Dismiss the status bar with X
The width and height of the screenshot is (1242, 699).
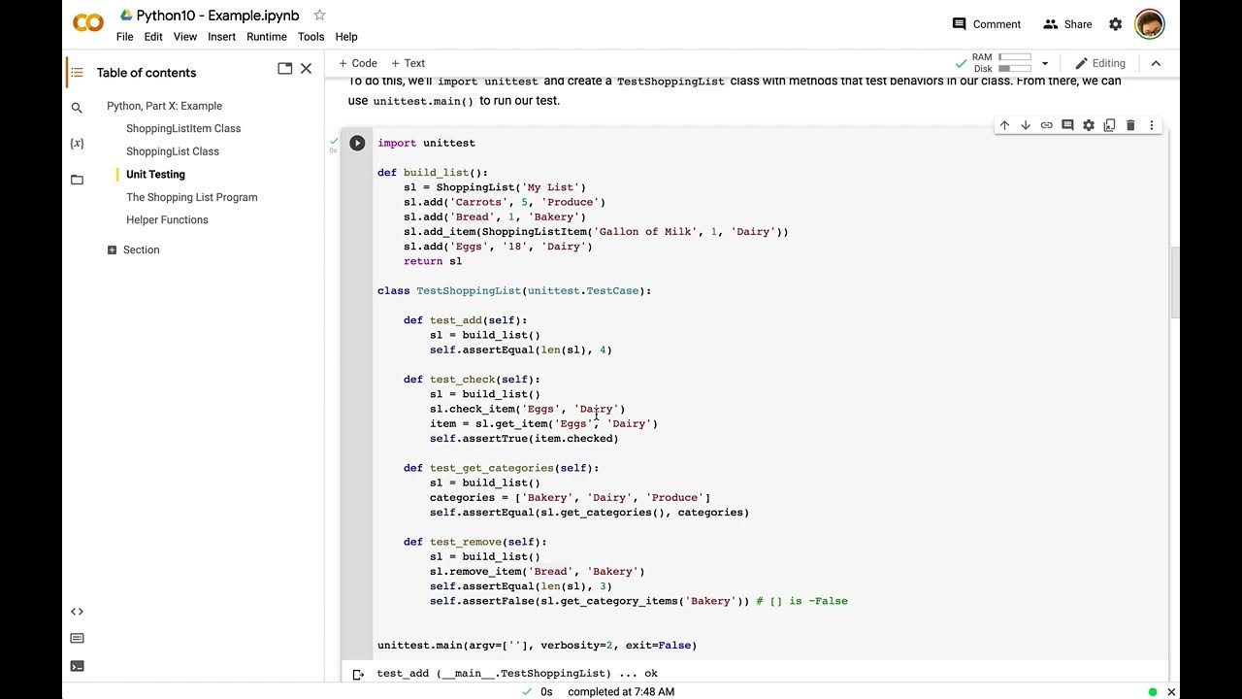(x=1171, y=692)
